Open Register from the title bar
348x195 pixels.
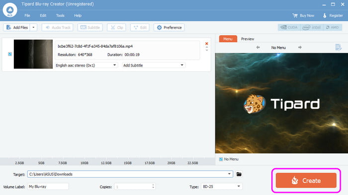(333, 15)
